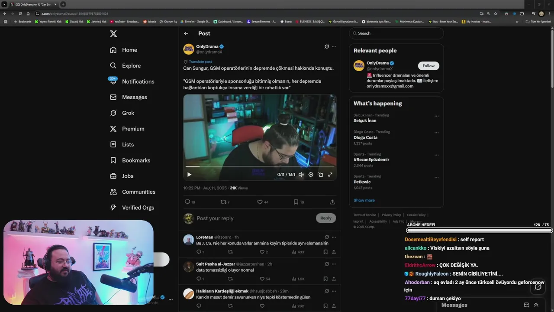The width and height of the screenshot is (554, 312).
Task: Open Privacy Policy link
Action: click(x=391, y=215)
